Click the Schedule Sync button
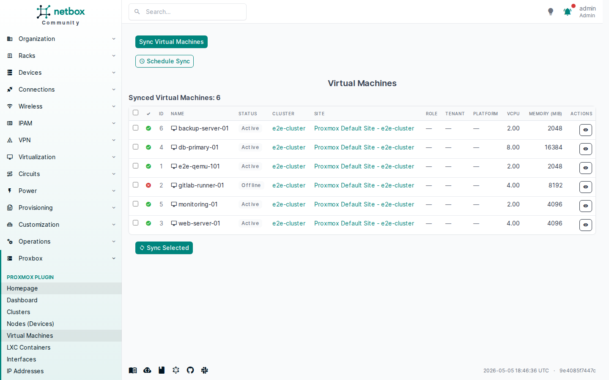This screenshot has height=380, width=609. point(165,61)
